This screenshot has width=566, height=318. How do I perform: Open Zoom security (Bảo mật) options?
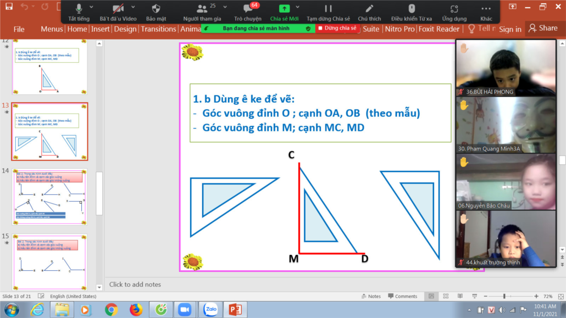(156, 12)
